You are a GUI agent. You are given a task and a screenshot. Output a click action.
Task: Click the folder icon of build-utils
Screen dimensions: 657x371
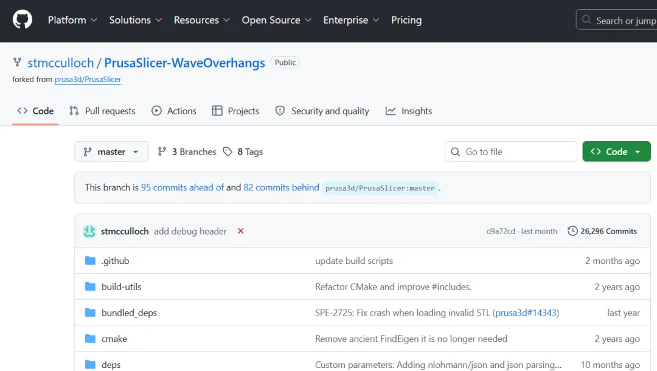click(90, 287)
